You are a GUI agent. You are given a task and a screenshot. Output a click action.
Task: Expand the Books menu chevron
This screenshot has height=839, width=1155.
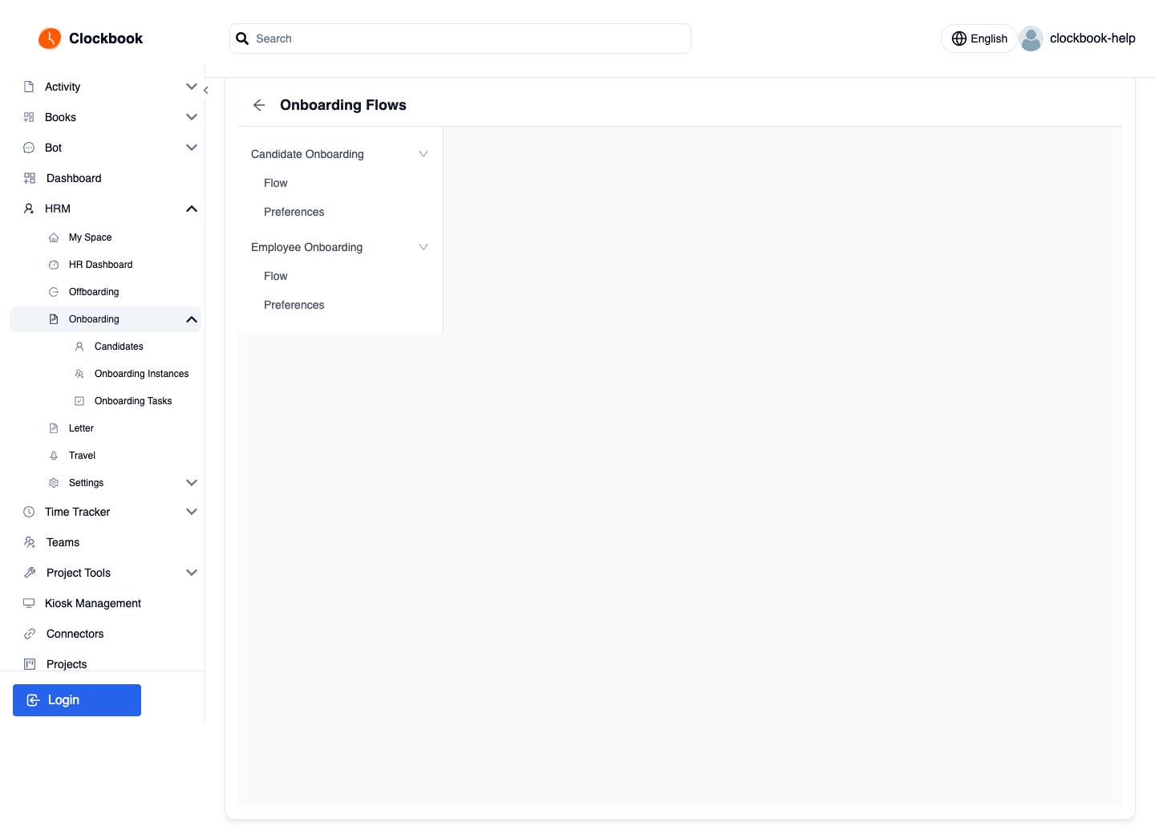coord(192,117)
